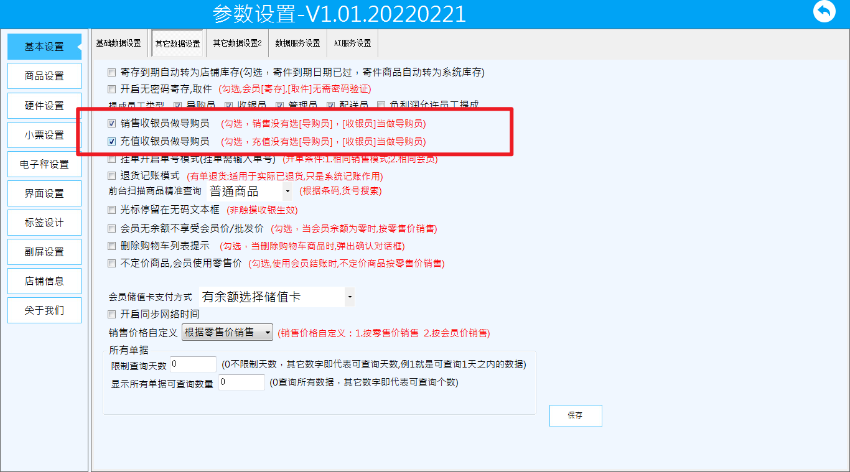Screen dimensions: 850x472
Task: Open 有余额选择储值卡 payment dropdown
Action: (x=277, y=297)
